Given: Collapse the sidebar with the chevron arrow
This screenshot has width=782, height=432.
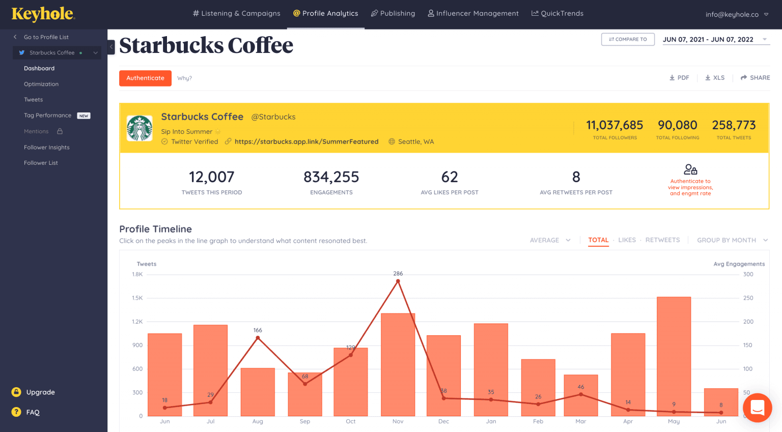Looking at the screenshot, I should (111, 47).
